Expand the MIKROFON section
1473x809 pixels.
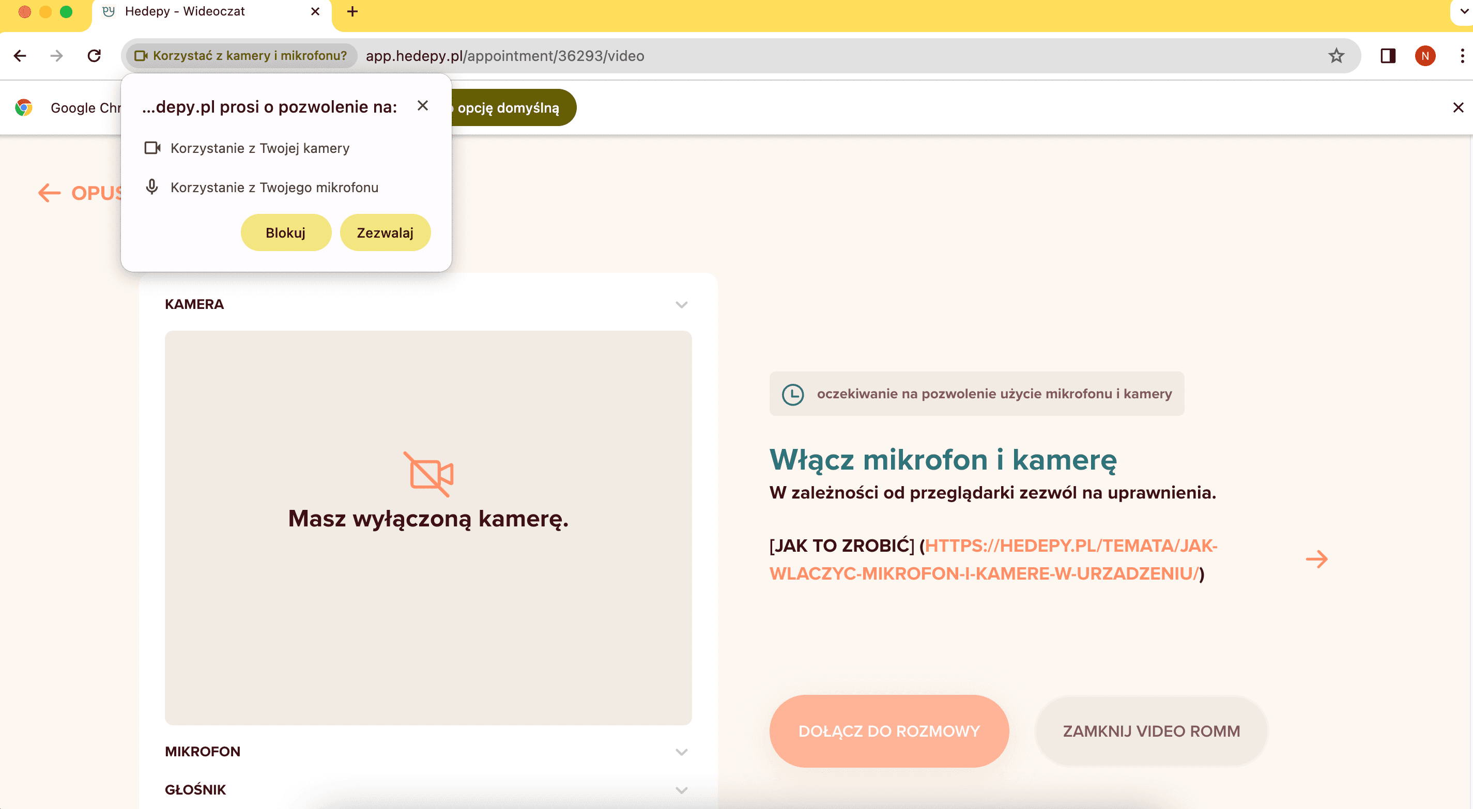click(x=681, y=752)
